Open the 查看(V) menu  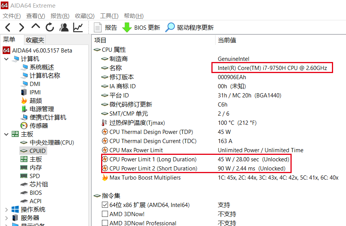point(35,16)
